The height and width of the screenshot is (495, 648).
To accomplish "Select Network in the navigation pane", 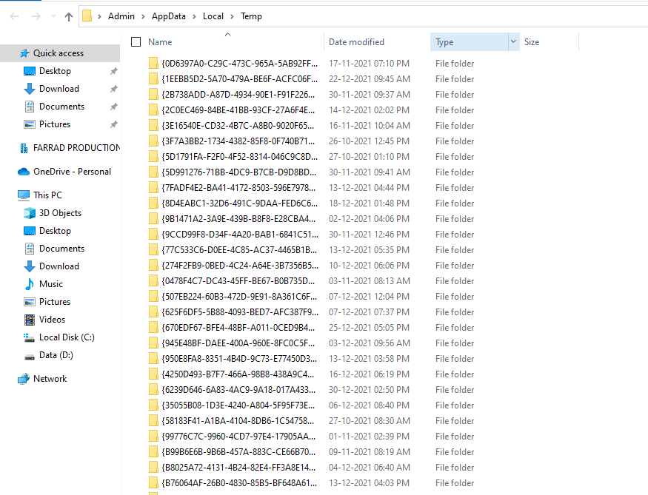I will click(50, 378).
